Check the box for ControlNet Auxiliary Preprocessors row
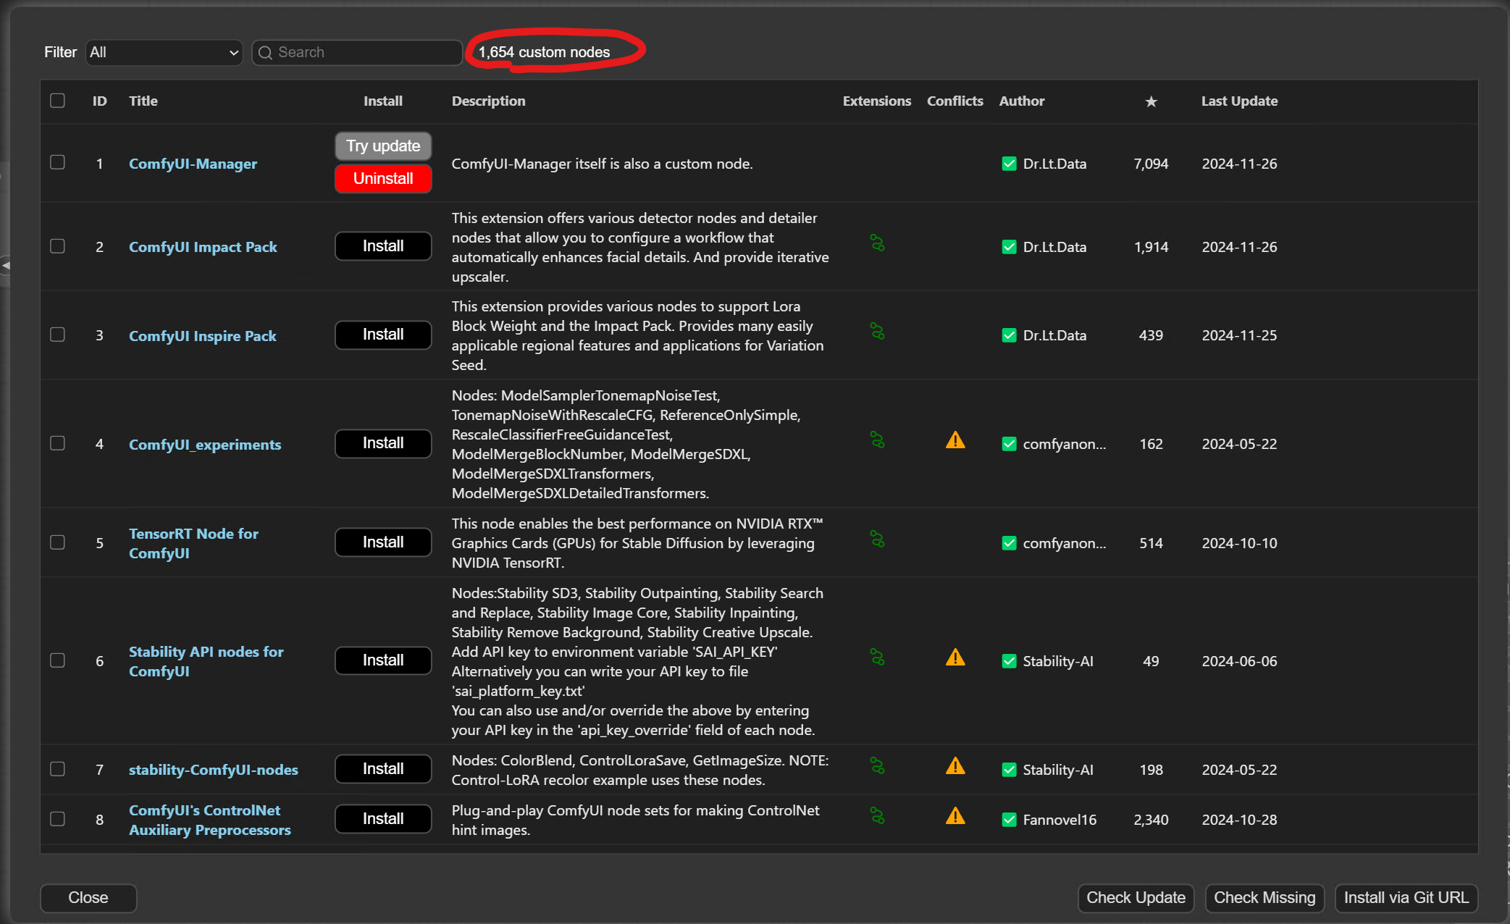Image resolution: width=1510 pixels, height=924 pixels. pos(57,819)
